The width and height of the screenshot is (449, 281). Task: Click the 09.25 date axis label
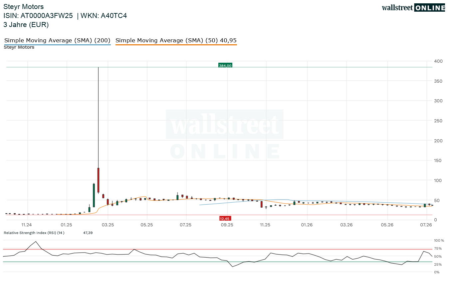click(x=227, y=225)
